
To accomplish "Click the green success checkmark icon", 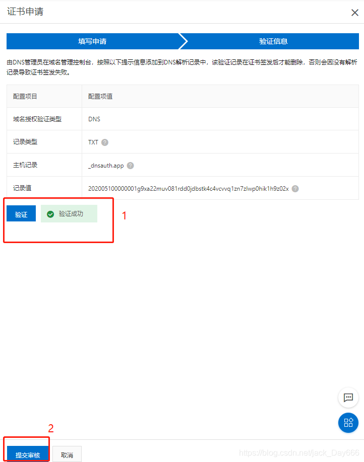I will coord(50,214).
